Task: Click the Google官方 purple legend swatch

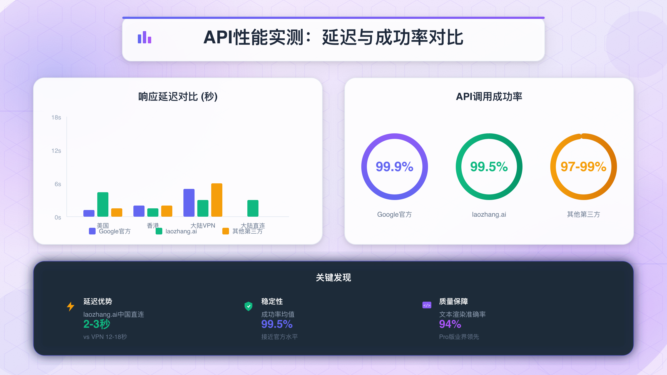Action: click(x=92, y=231)
